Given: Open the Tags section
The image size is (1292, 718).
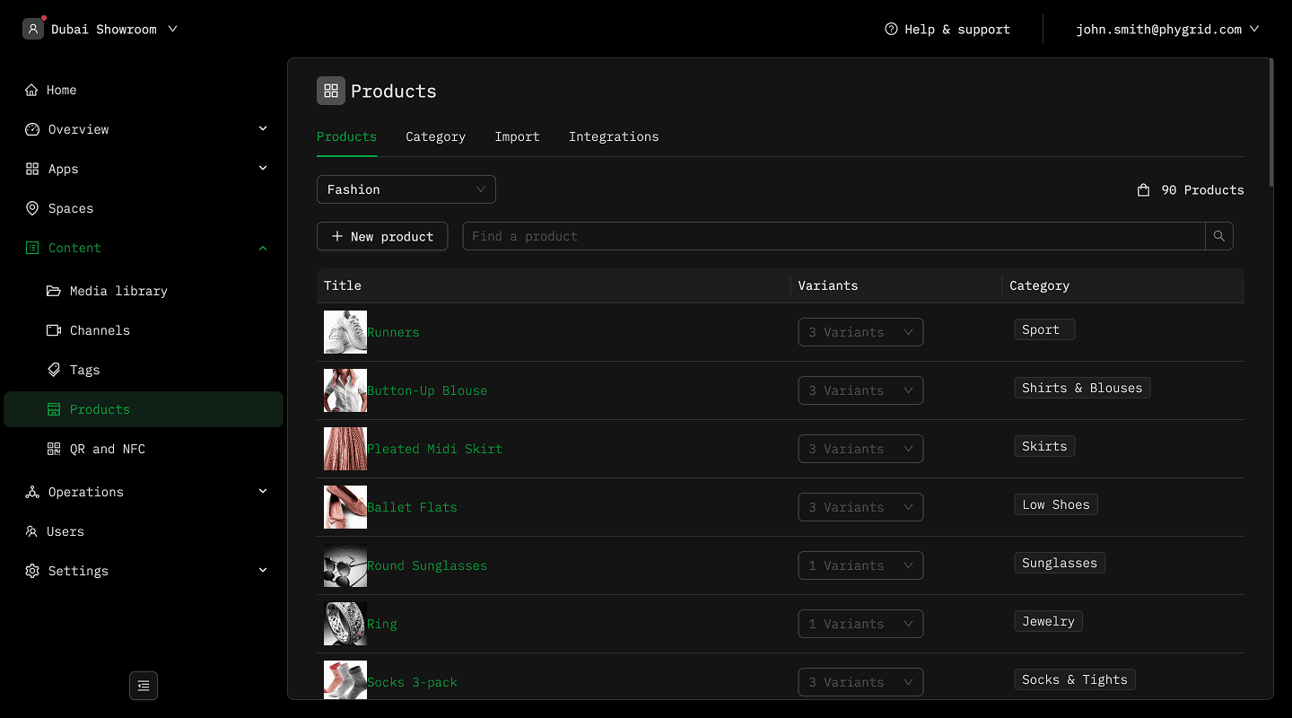Looking at the screenshot, I should click(x=84, y=370).
